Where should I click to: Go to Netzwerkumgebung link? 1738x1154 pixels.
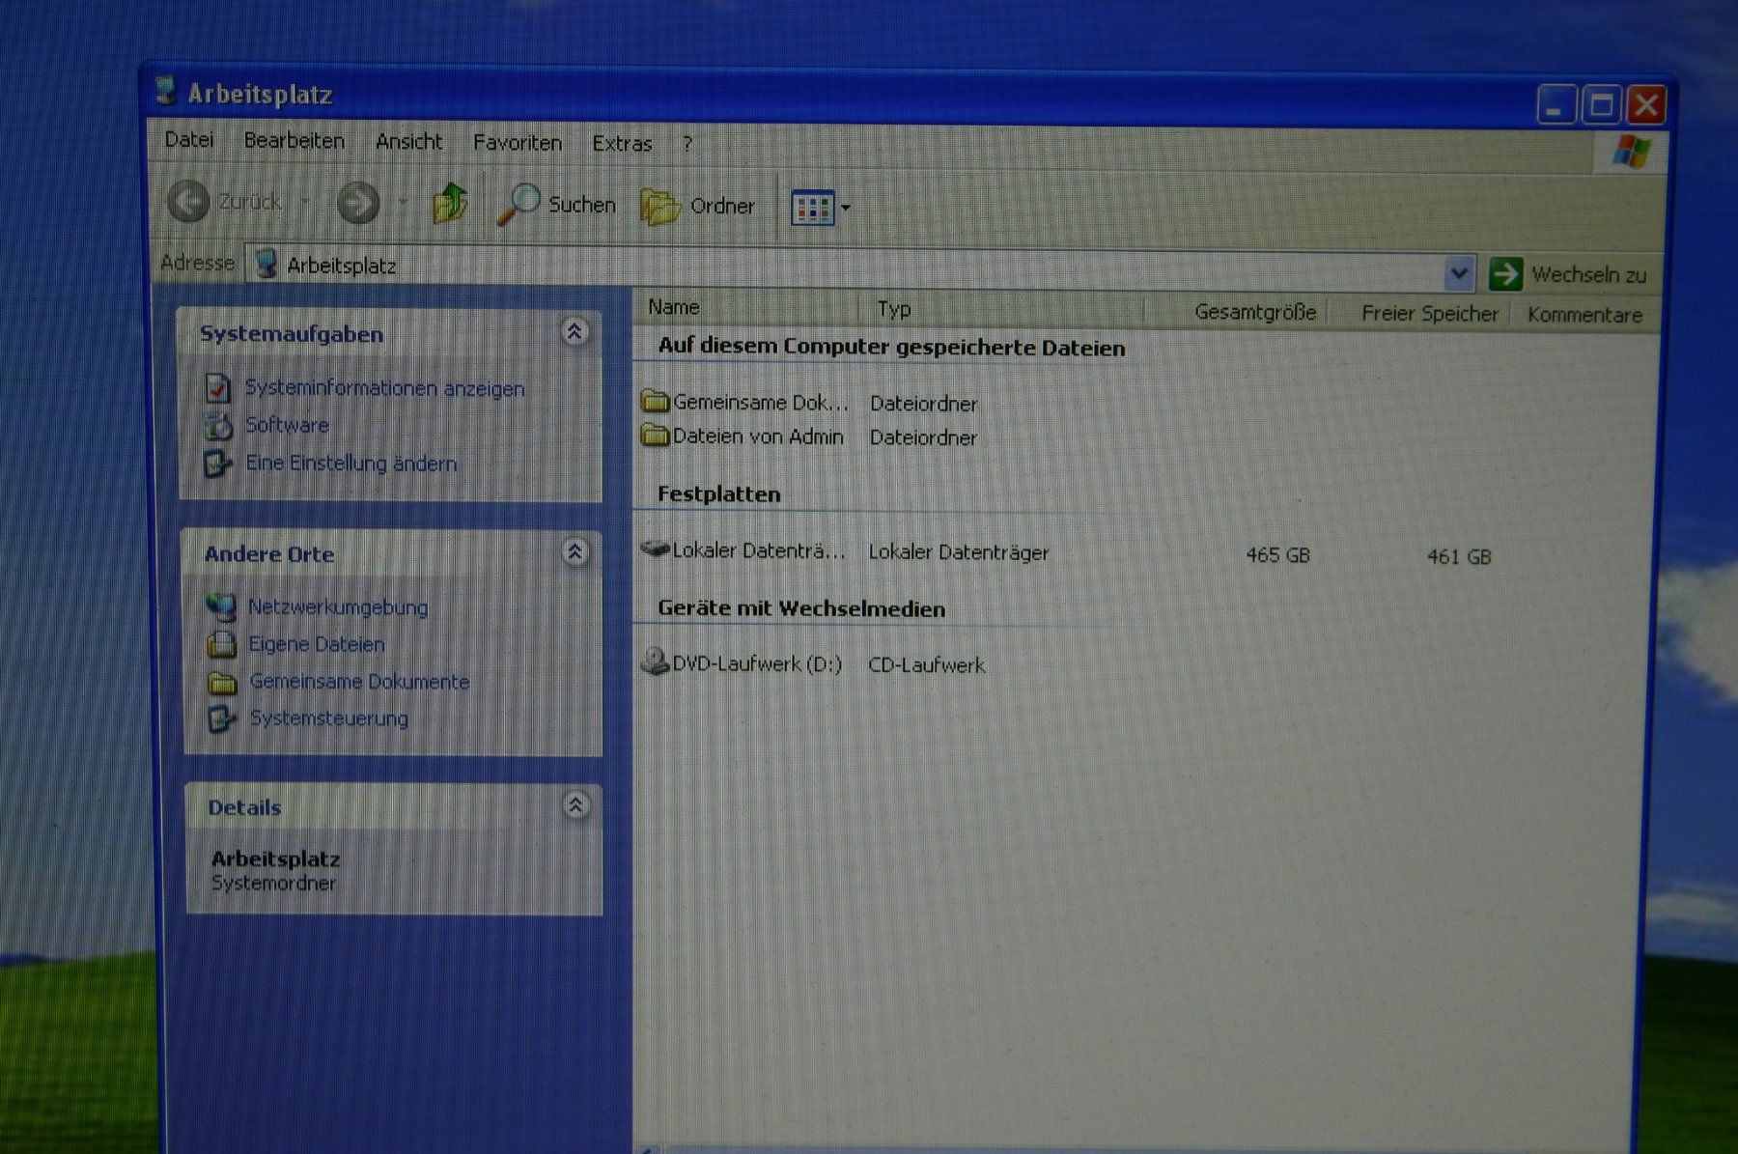[338, 607]
